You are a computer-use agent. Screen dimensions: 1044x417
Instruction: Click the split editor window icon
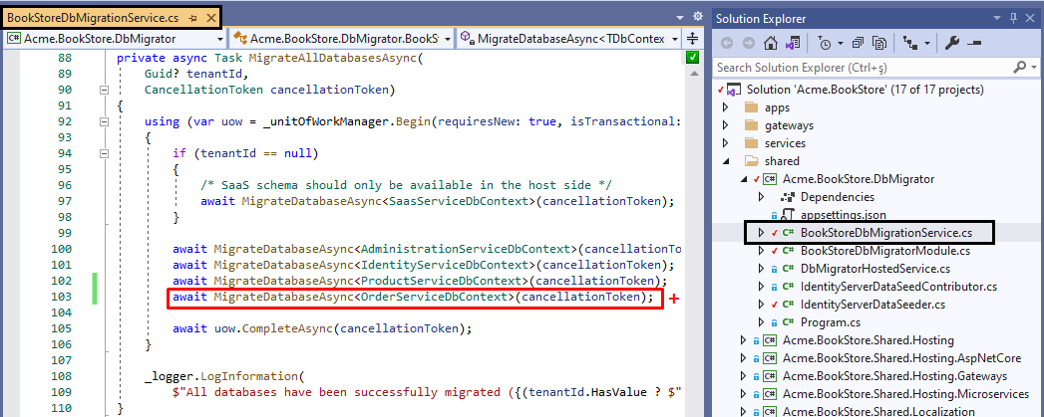pos(692,39)
